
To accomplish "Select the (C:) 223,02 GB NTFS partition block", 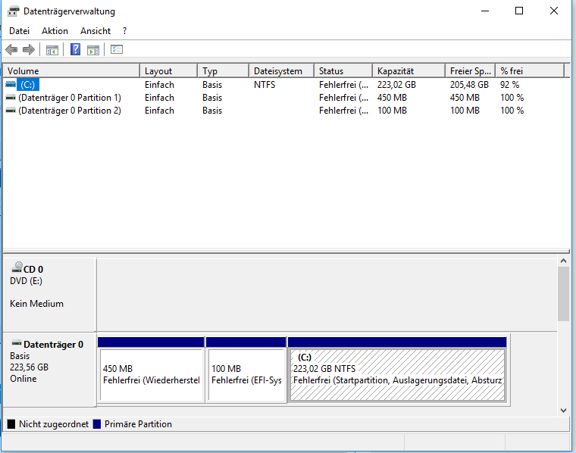I will (x=397, y=370).
